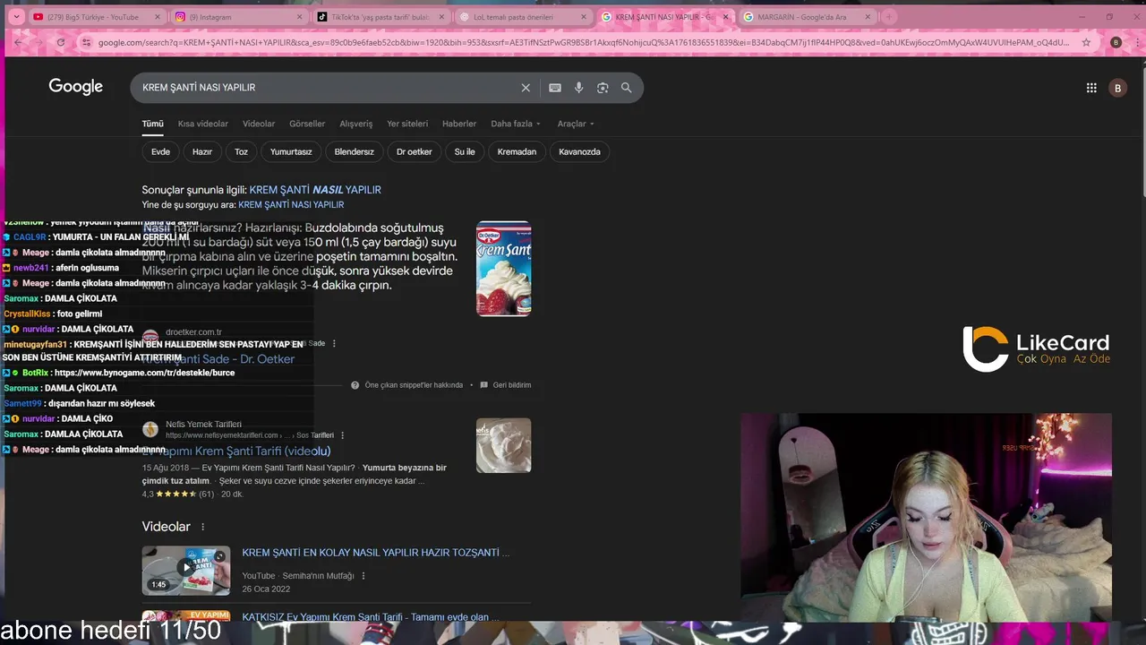Apply the Blendersız filter chip
Image resolution: width=1146 pixels, height=645 pixels.
[x=355, y=151]
